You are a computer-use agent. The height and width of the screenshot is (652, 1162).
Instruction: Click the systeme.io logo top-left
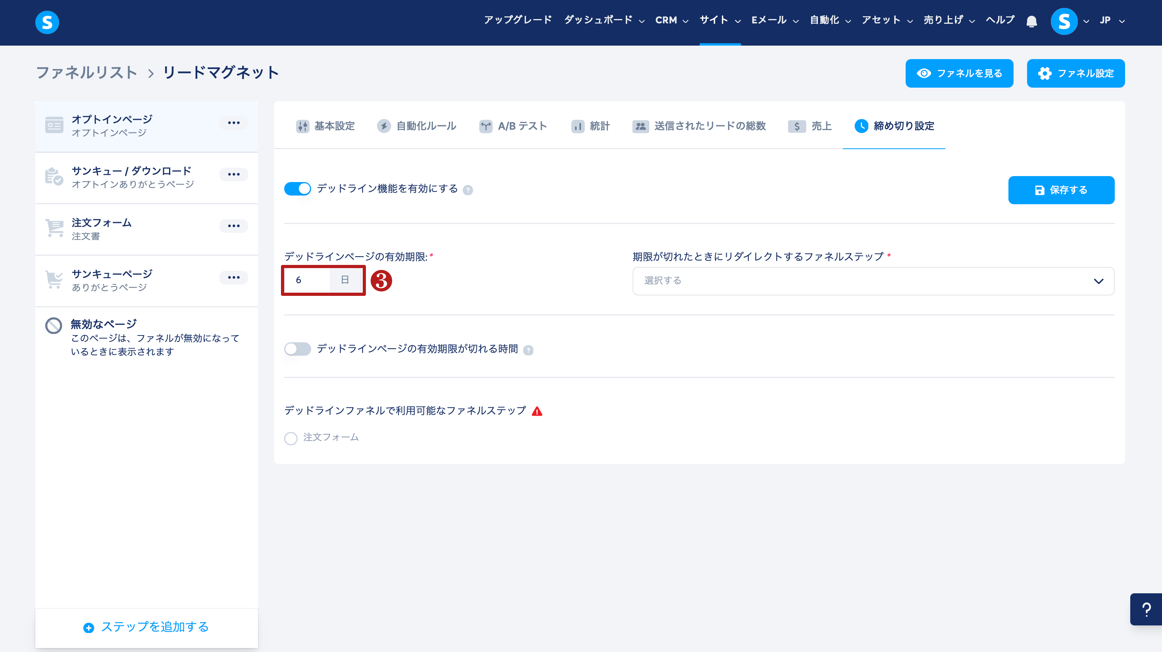coord(47,22)
